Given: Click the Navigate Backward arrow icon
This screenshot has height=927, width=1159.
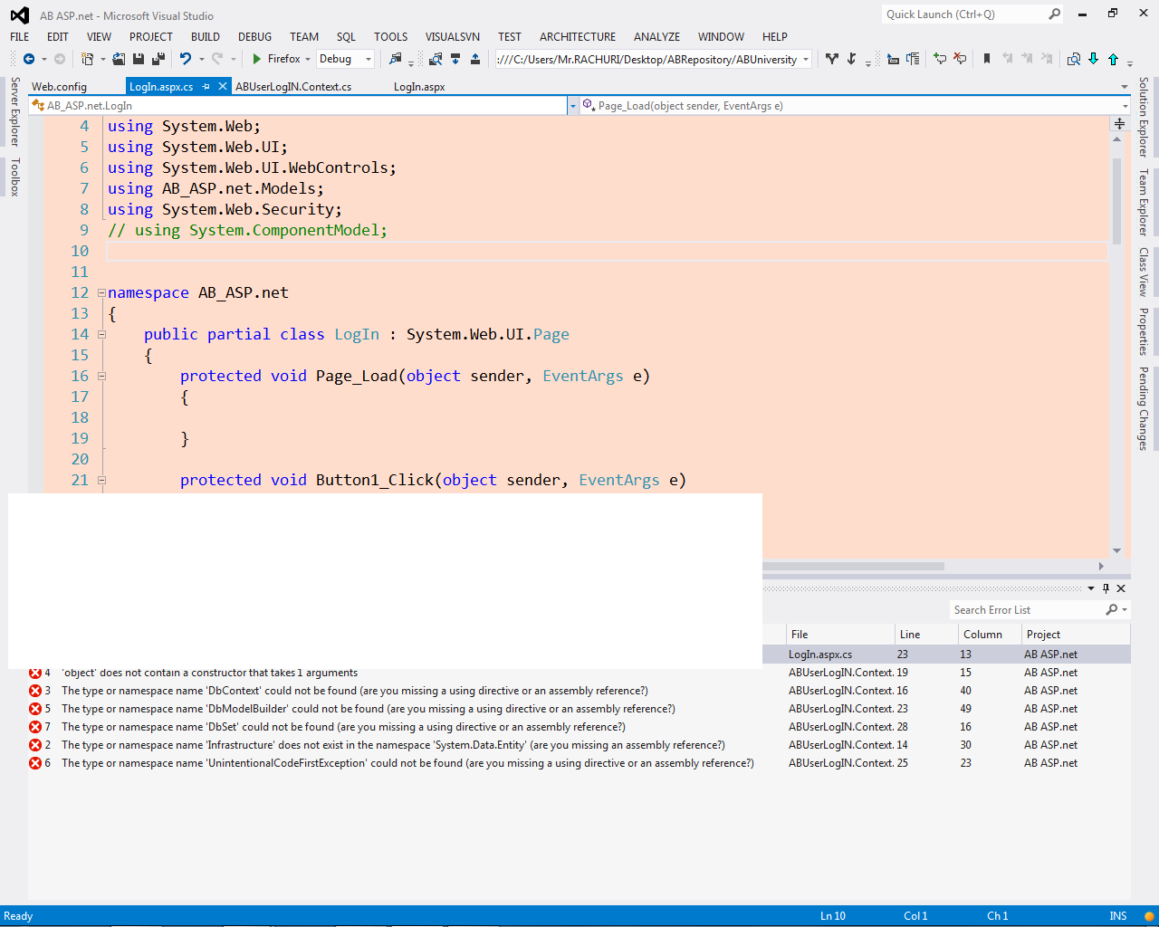Looking at the screenshot, I should tap(30, 58).
